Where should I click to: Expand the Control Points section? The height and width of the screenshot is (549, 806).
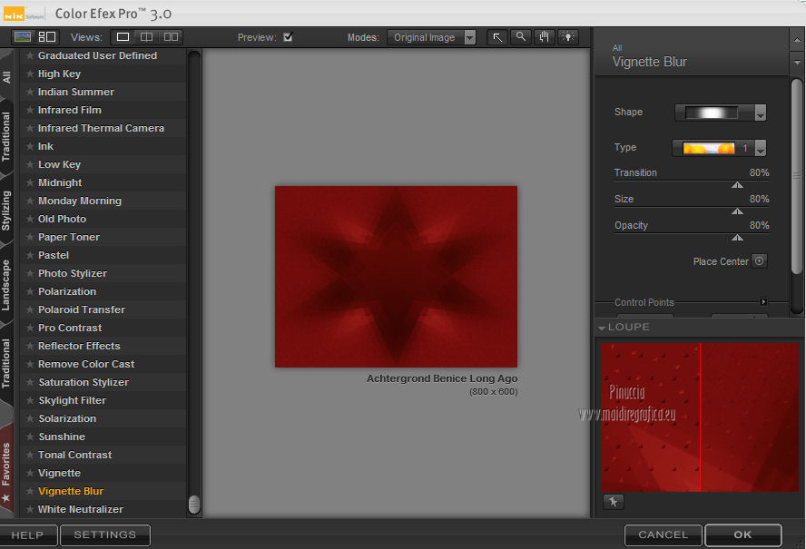click(764, 302)
